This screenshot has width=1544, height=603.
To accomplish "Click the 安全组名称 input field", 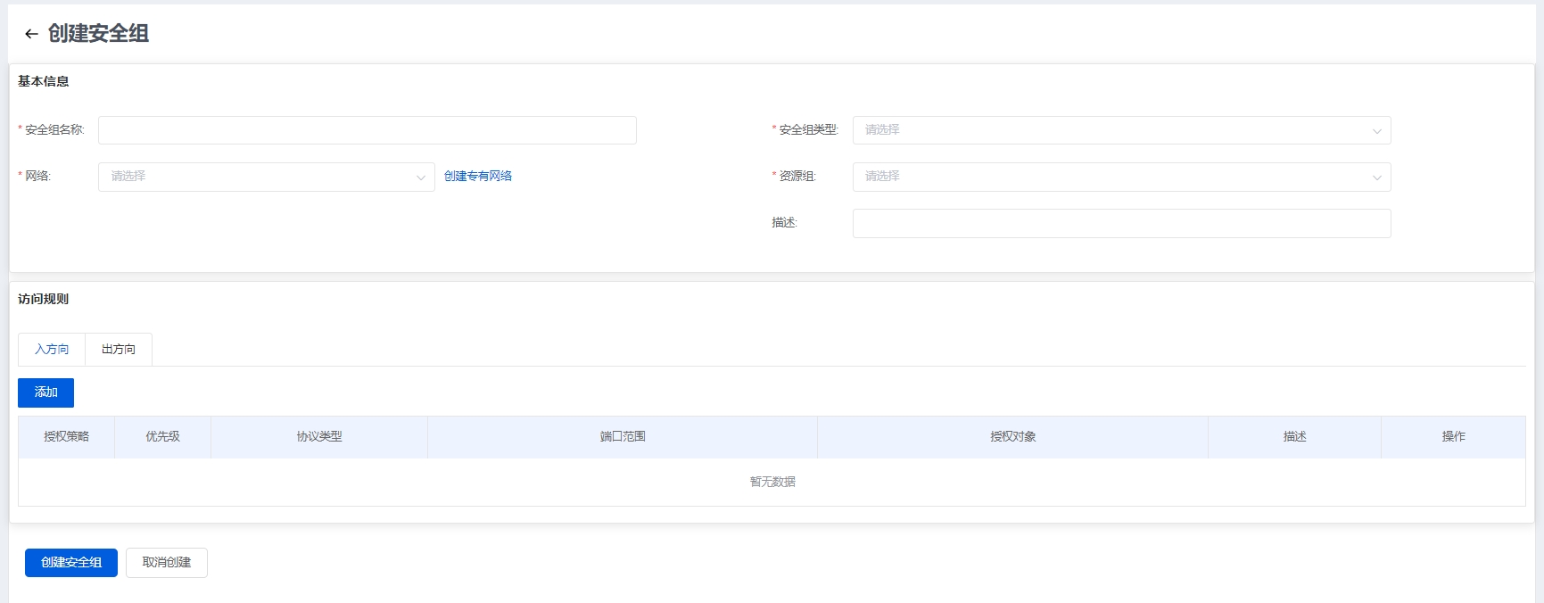I will pyautogui.click(x=367, y=130).
